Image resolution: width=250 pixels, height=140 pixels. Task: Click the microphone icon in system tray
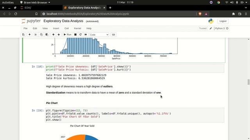click(237, 2)
